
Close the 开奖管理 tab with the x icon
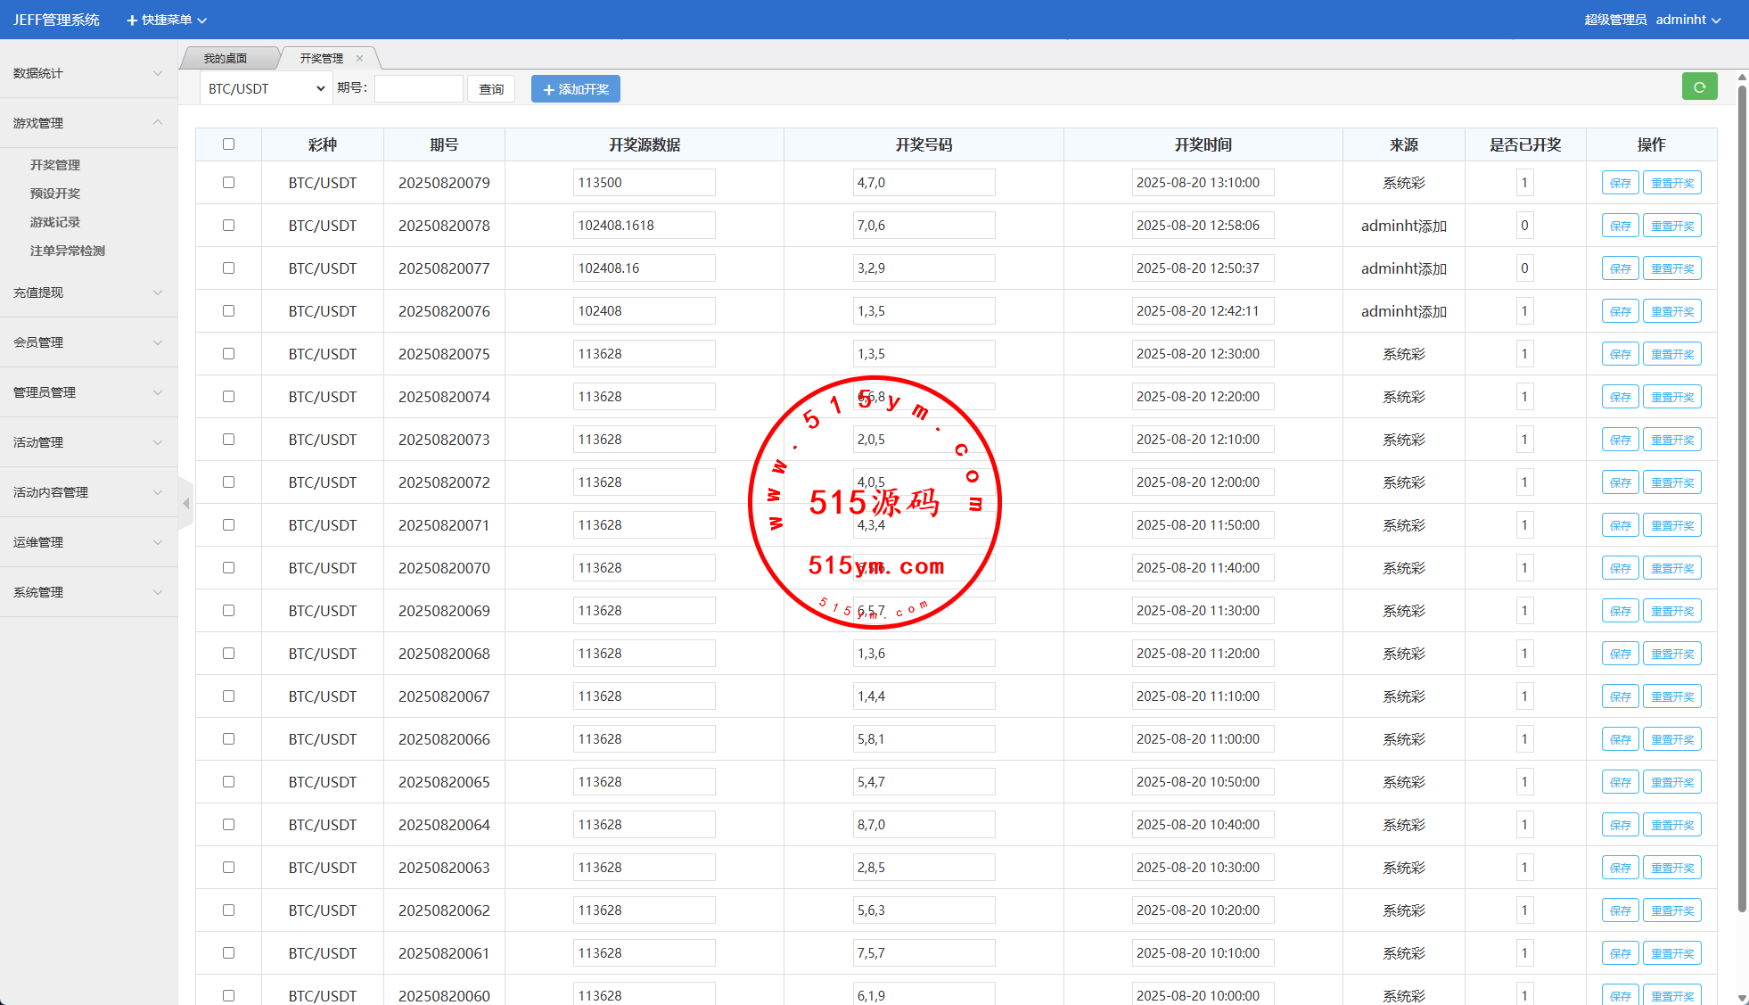pos(360,59)
